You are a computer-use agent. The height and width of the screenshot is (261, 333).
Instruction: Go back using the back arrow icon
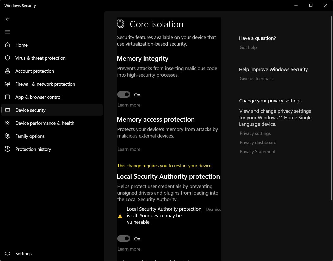pos(8,19)
